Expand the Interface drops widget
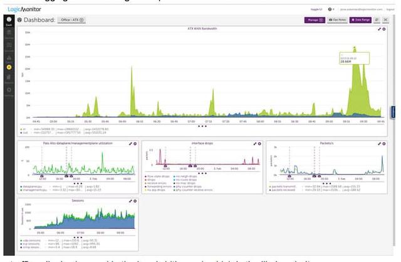Screen dimensions: 401x262 (x=254, y=144)
